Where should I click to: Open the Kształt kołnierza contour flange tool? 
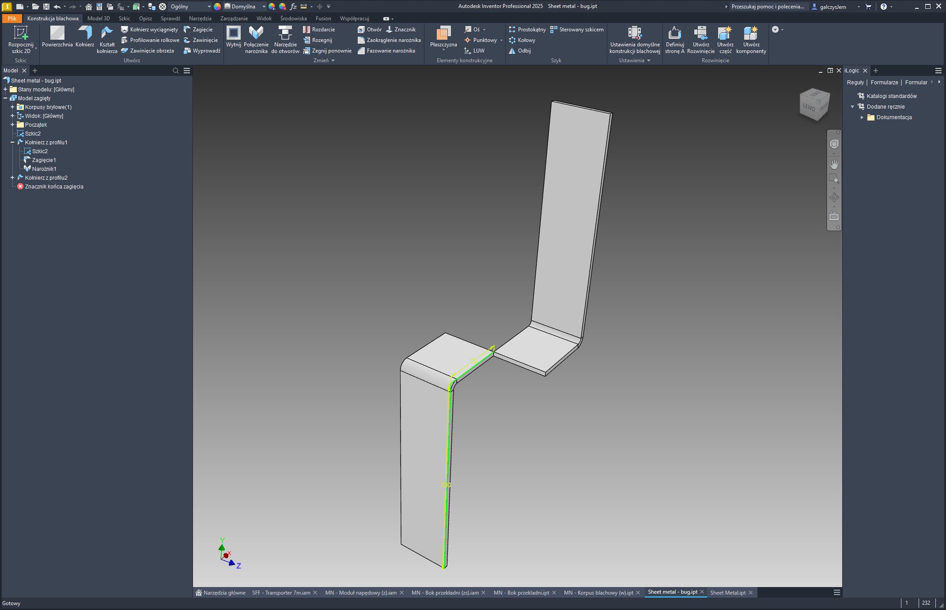[x=107, y=40]
